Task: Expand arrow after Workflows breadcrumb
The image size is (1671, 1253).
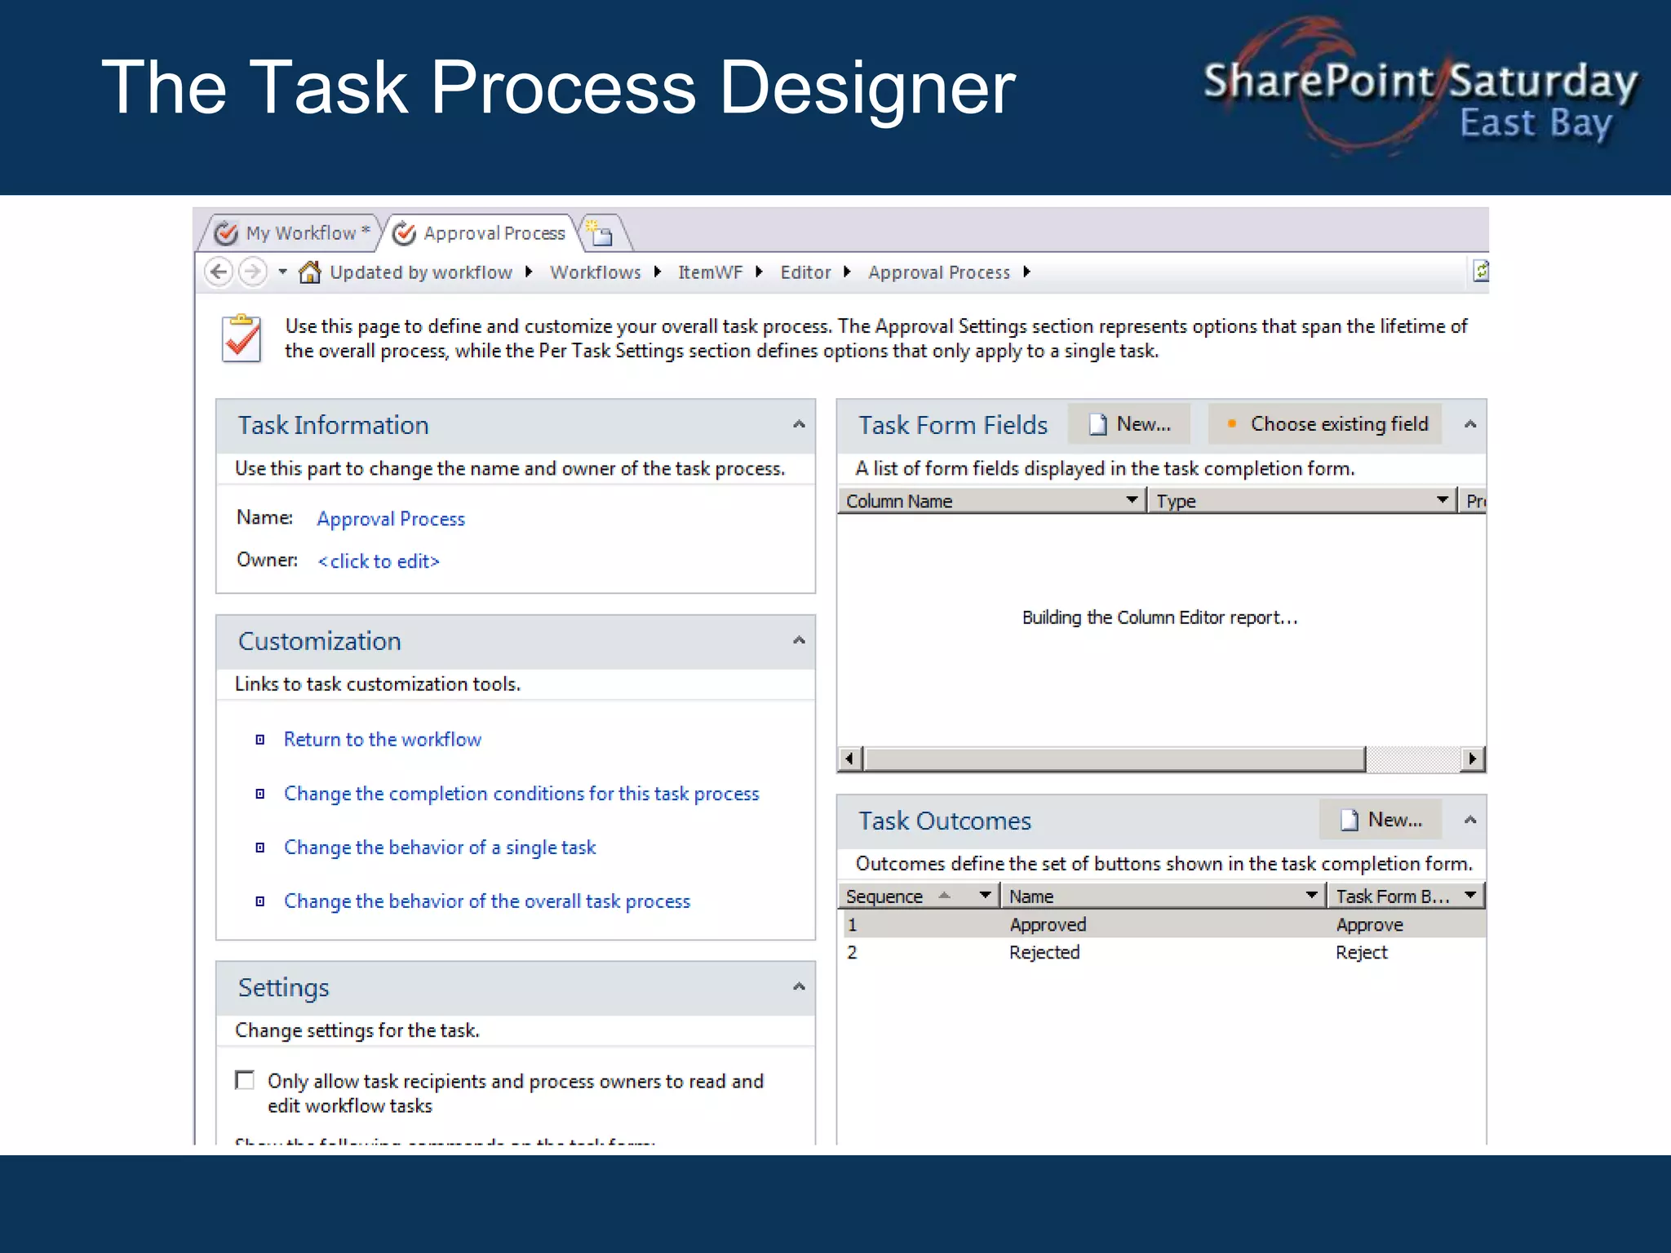Action: 657,272
